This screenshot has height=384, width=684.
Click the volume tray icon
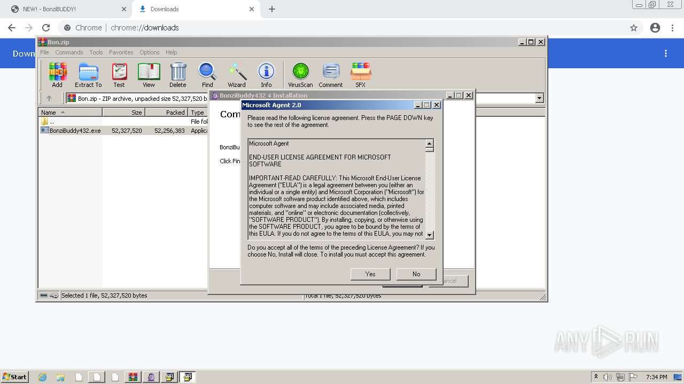[608, 377]
